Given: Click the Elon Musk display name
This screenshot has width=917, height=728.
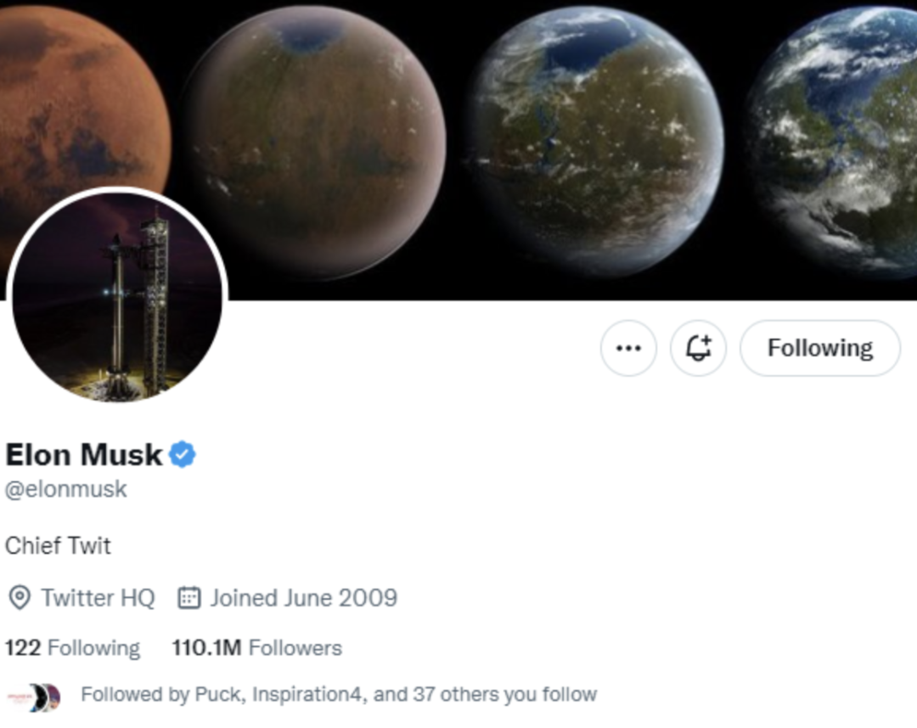Looking at the screenshot, I should [x=83, y=455].
